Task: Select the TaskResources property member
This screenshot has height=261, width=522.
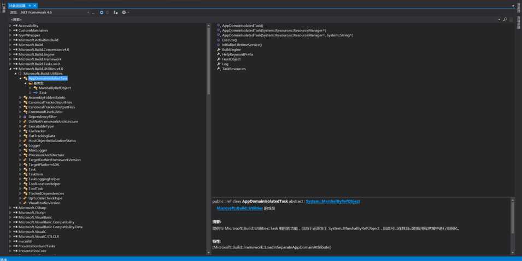Action: point(234,69)
